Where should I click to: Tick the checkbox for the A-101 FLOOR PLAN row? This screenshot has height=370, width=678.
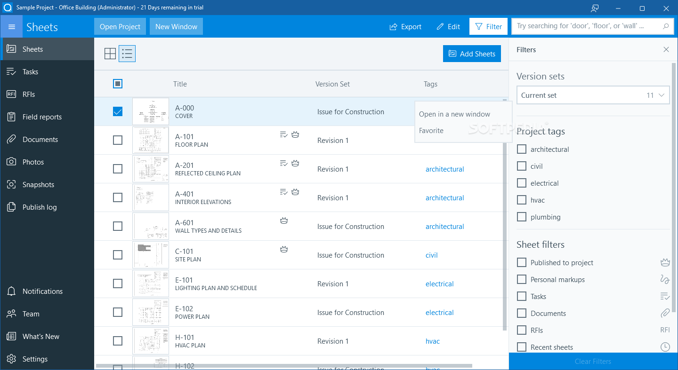[117, 140]
